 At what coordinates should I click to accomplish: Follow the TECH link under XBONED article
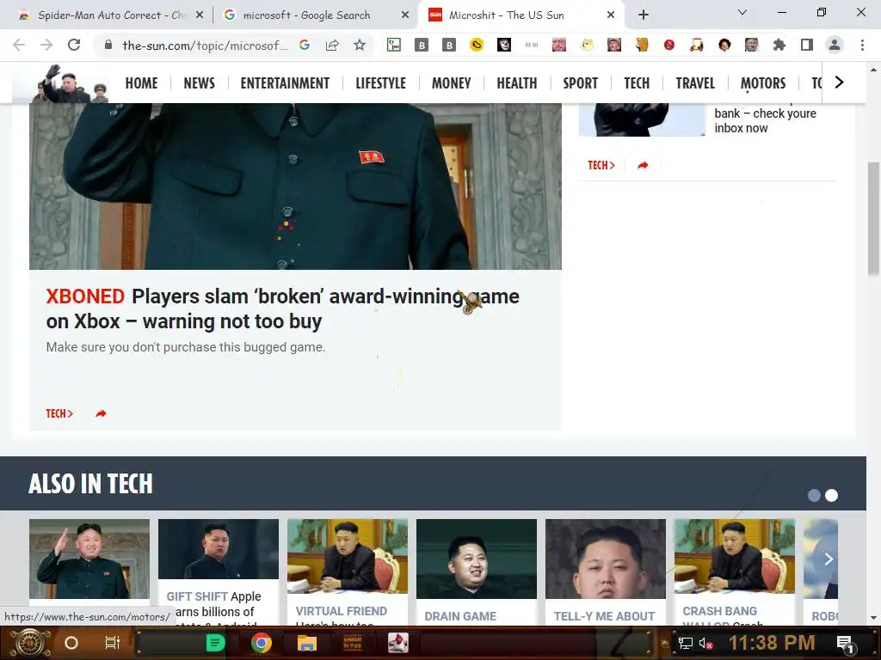(x=59, y=413)
